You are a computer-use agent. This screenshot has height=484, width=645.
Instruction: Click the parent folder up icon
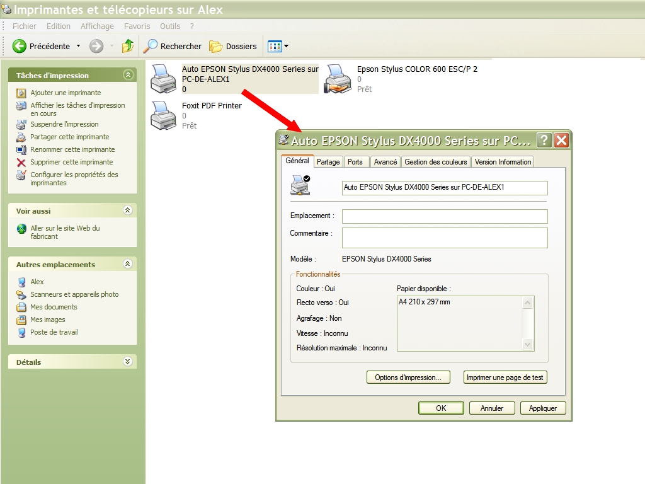pos(128,46)
